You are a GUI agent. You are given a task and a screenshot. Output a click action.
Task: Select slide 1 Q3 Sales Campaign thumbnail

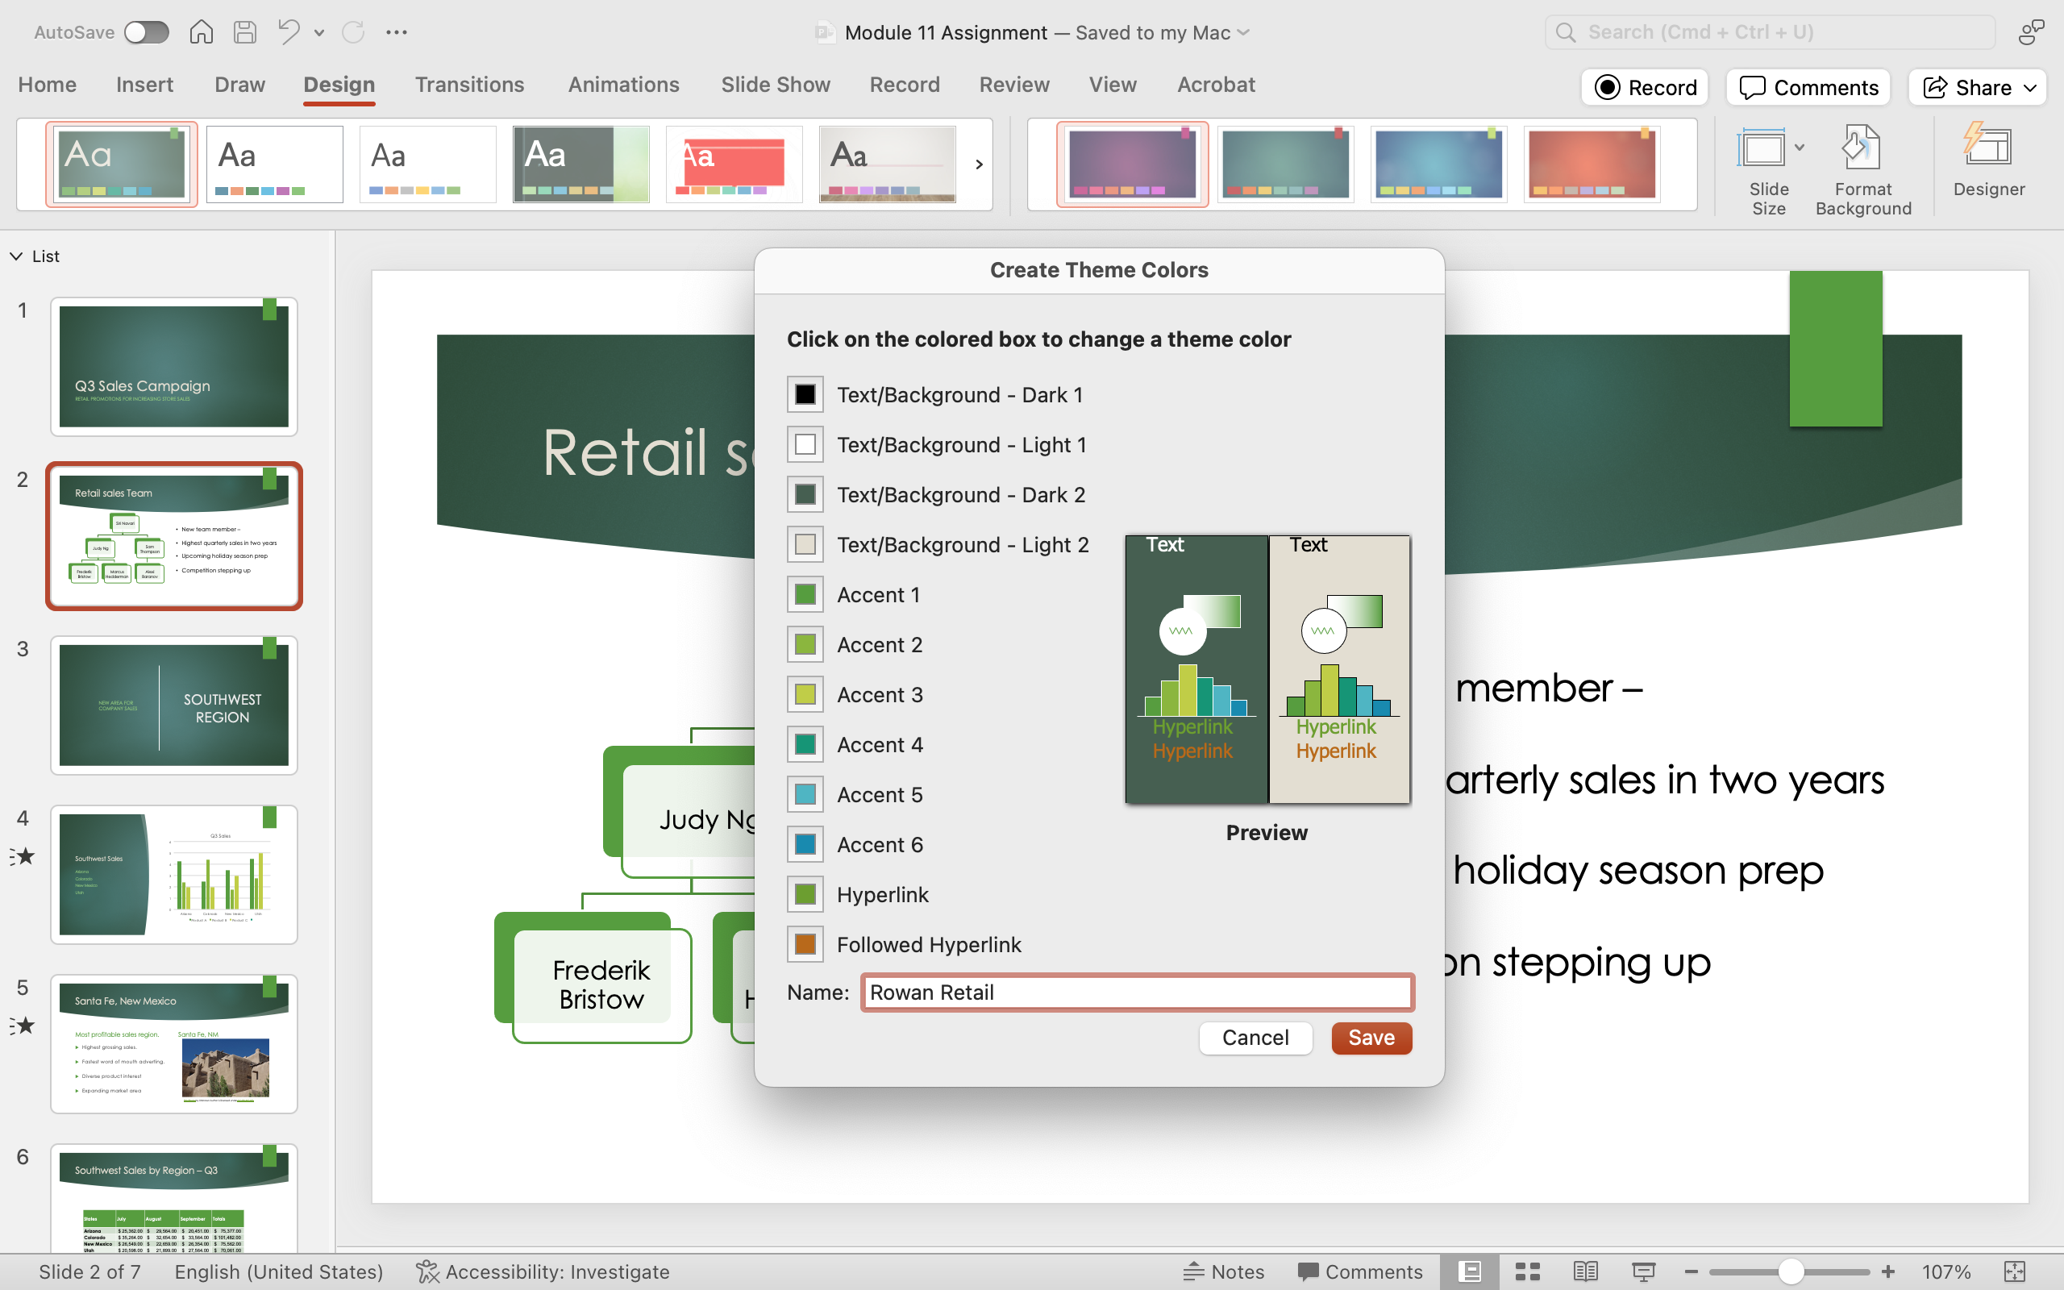click(x=174, y=366)
